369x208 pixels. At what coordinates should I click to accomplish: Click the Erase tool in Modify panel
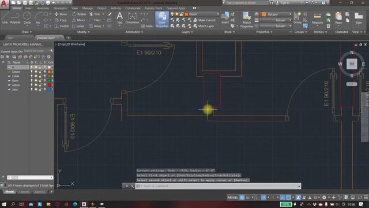pos(110,14)
